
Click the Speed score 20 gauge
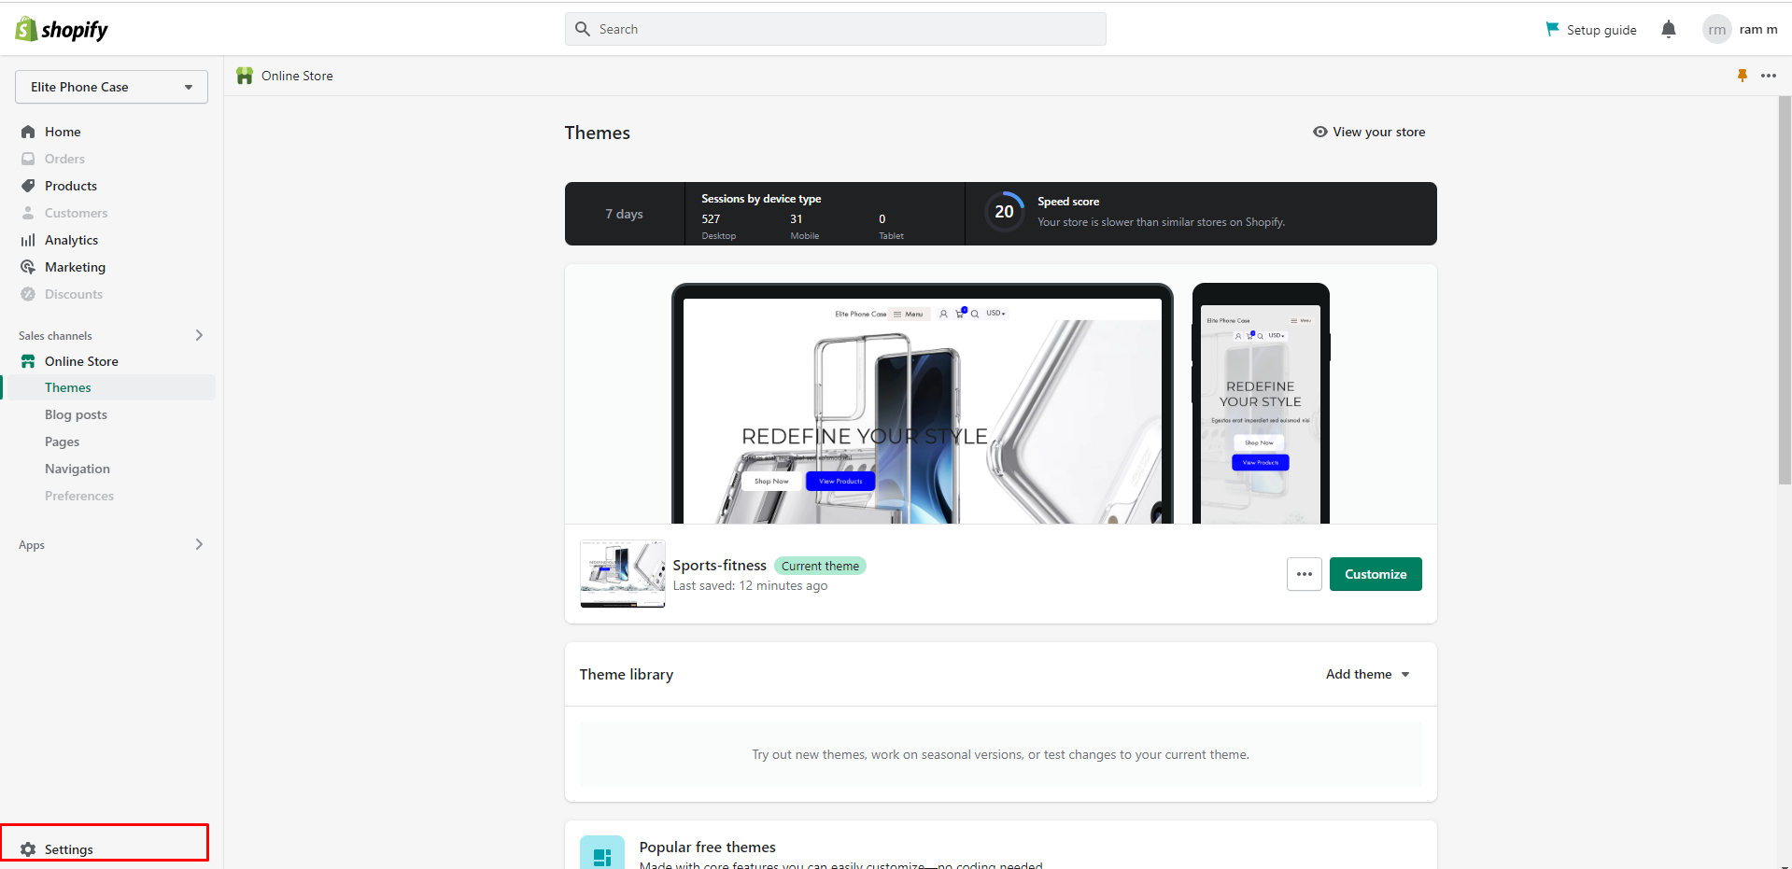tap(1005, 212)
